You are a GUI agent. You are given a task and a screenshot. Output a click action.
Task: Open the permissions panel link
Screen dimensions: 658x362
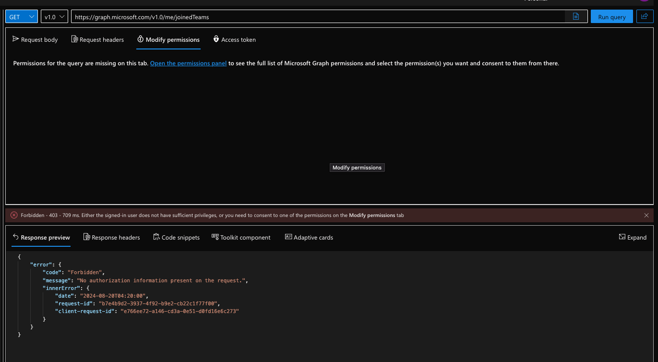[x=188, y=63]
